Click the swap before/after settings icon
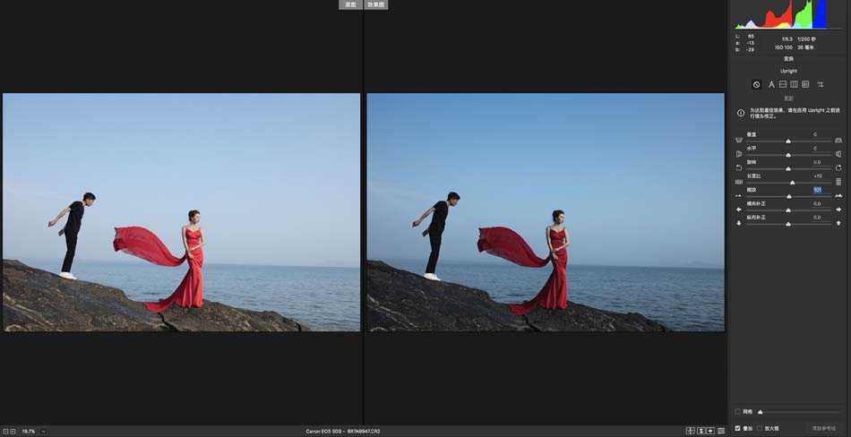Screen dimensions: 851x437 click(x=701, y=431)
